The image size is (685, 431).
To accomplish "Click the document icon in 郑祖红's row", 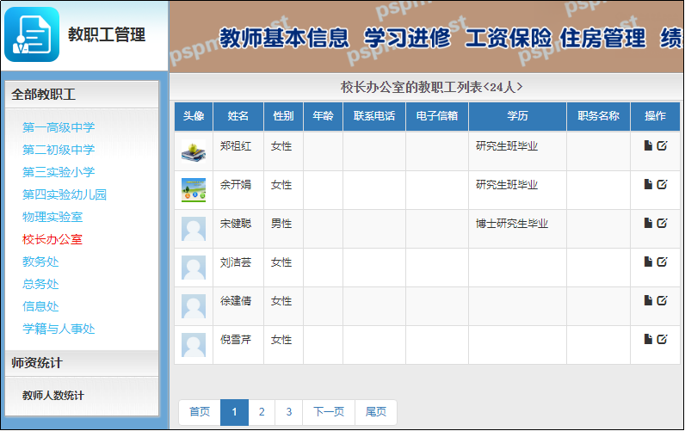I will point(648,145).
